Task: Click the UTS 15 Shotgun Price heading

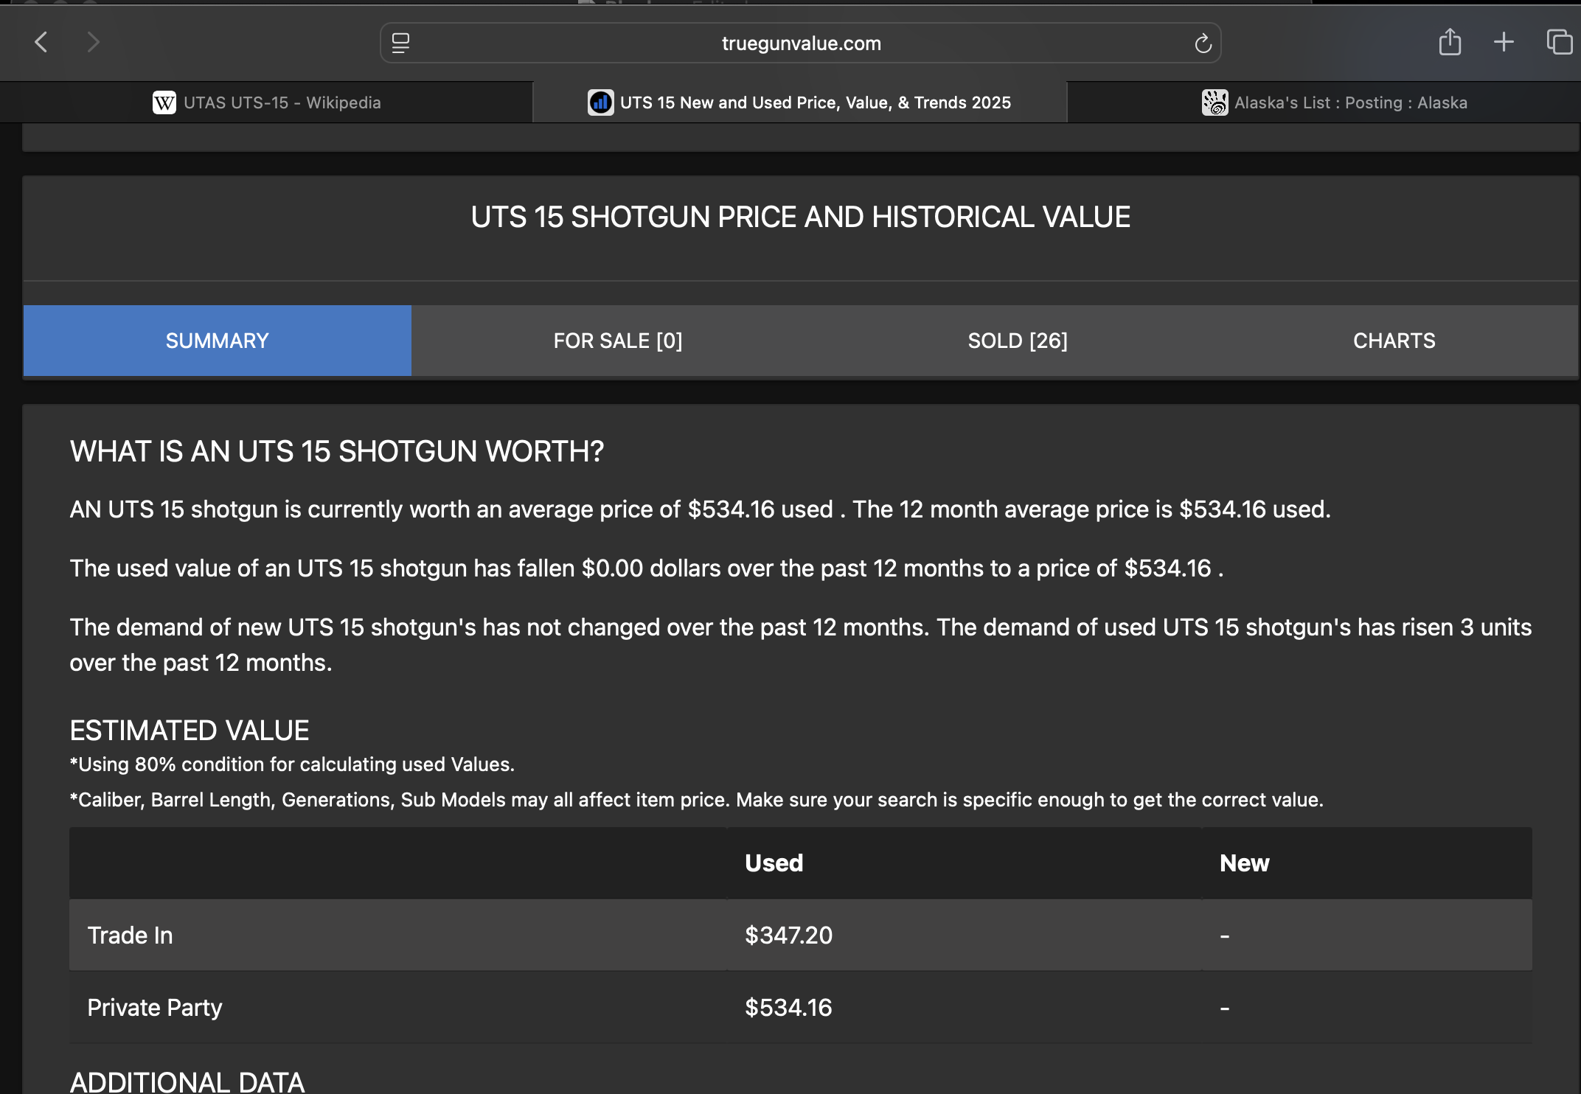Action: click(801, 217)
